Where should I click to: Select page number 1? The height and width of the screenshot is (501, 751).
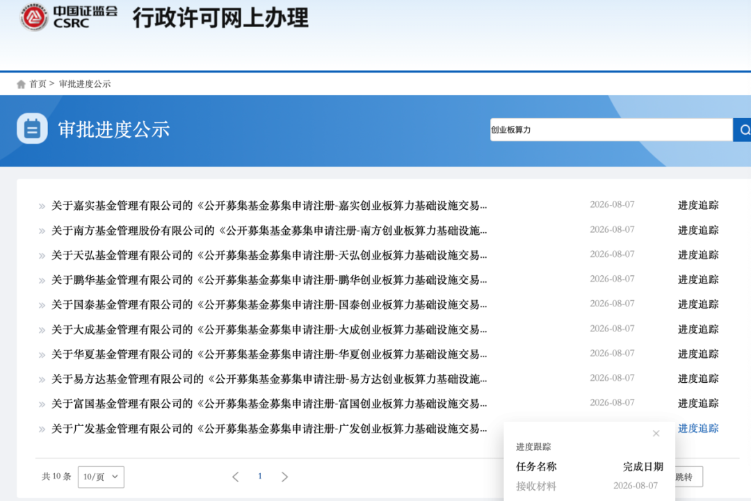259,476
